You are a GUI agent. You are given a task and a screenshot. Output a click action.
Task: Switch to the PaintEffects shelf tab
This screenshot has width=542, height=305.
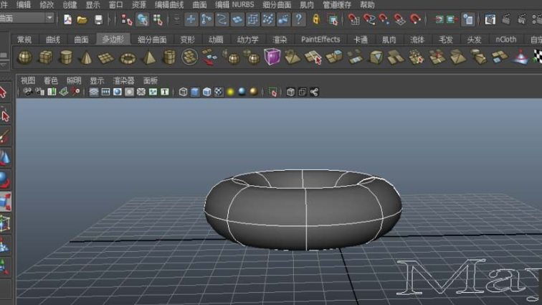tap(320, 39)
